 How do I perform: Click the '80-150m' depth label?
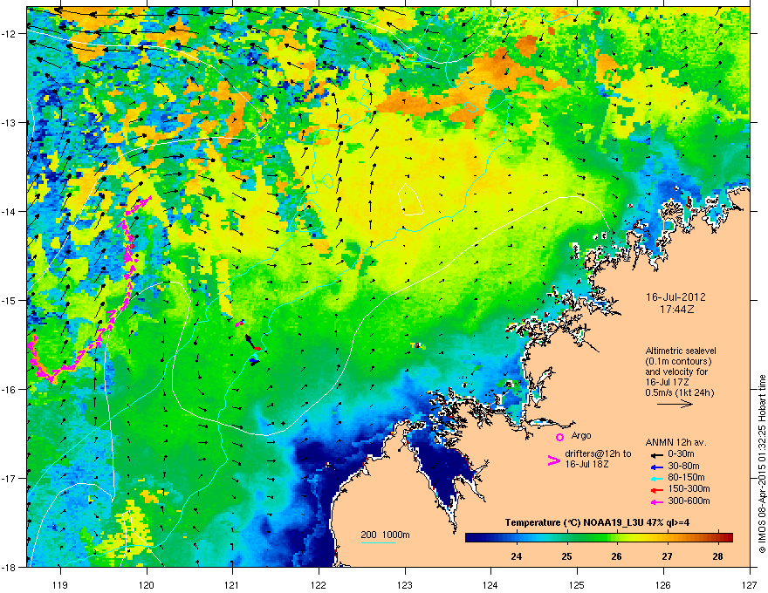click(x=686, y=478)
